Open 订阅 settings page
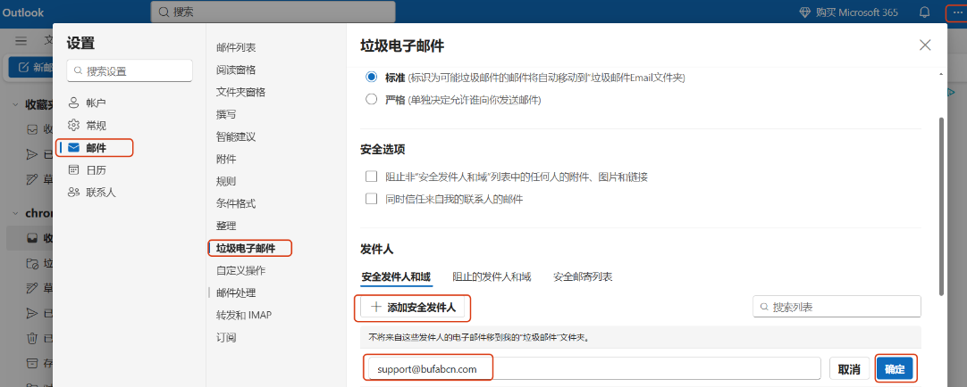This screenshot has height=387, width=967. (226, 338)
